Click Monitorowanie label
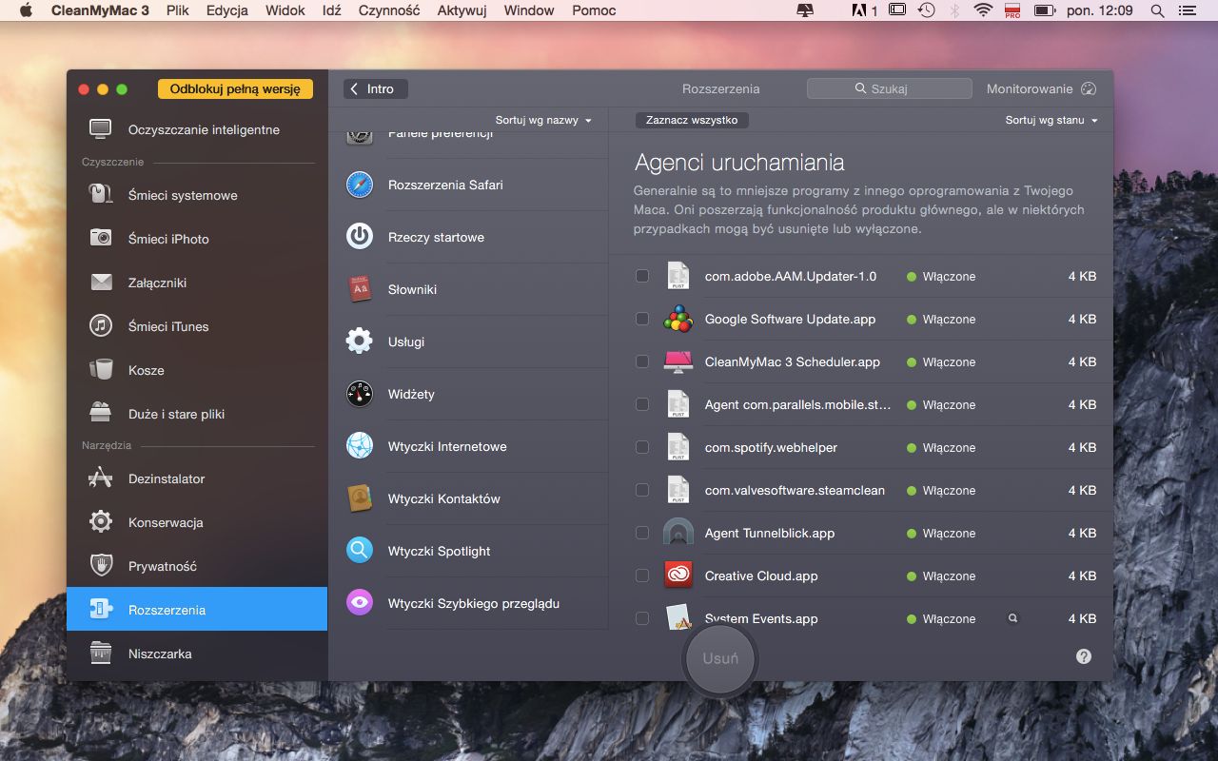This screenshot has width=1218, height=761. click(x=1030, y=88)
